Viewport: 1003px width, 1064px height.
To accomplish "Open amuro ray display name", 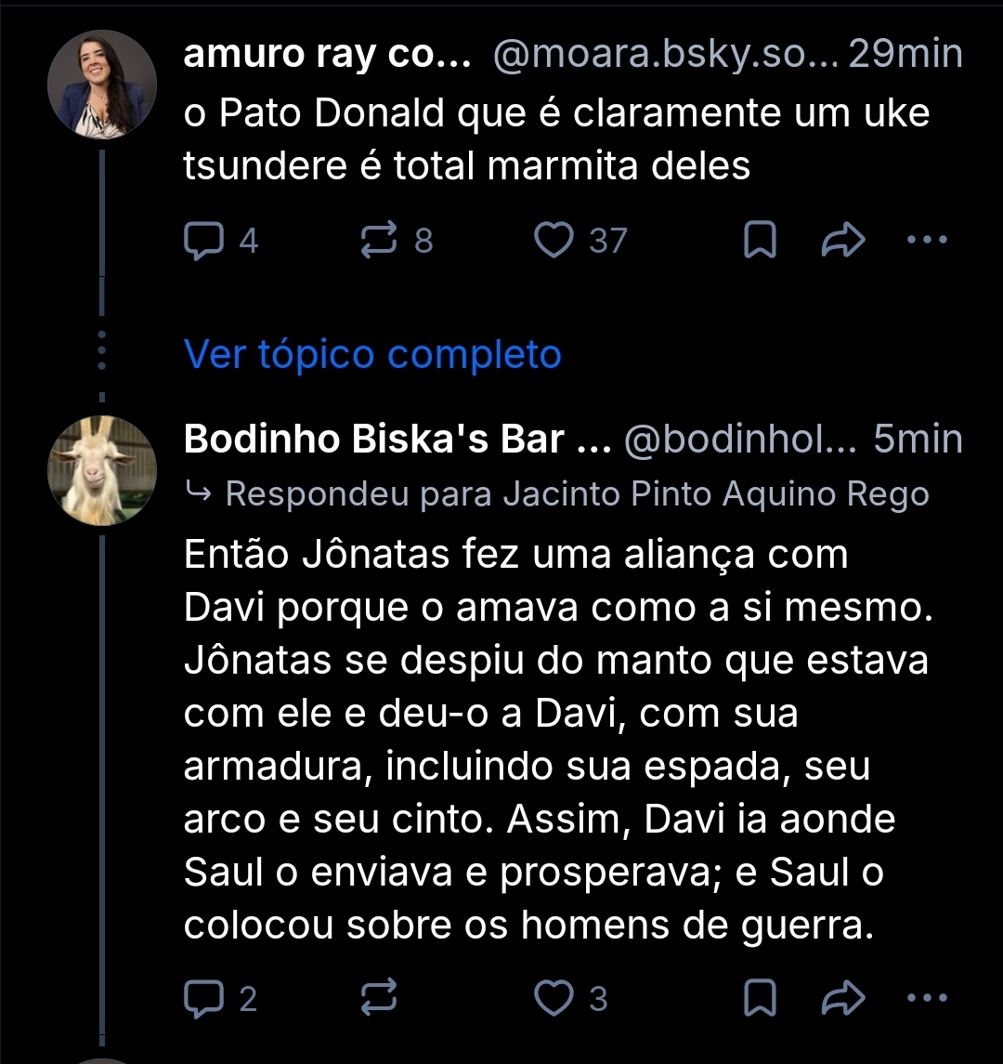I will (327, 56).
